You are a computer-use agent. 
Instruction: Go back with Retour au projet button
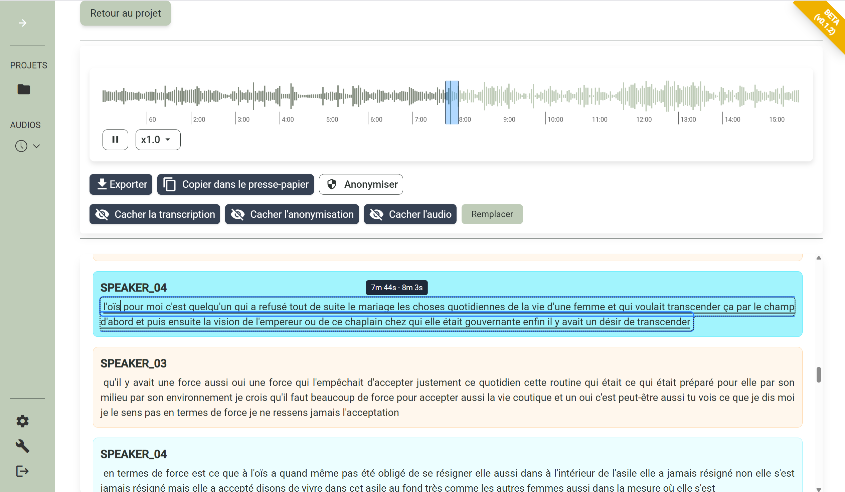click(125, 13)
